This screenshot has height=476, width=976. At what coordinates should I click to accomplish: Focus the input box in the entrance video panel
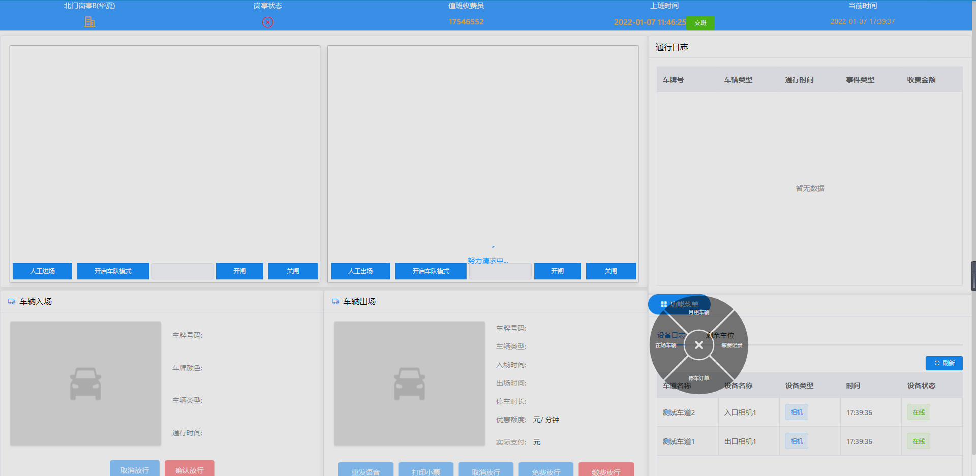coord(182,271)
